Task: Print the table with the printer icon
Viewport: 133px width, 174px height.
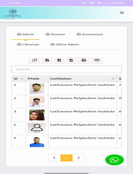Action: click(x=84, y=60)
